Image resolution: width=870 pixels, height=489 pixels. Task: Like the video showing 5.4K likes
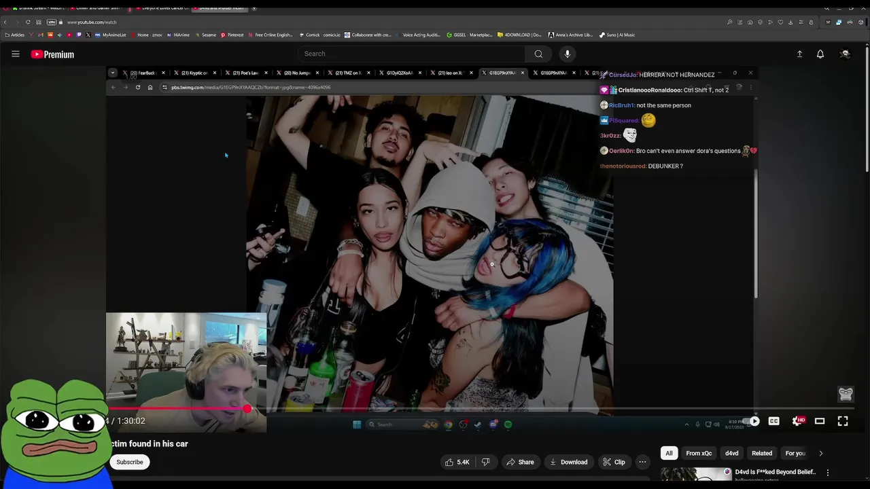point(457,462)
